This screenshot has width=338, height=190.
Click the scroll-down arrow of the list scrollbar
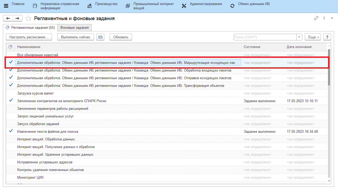(329, 181)
